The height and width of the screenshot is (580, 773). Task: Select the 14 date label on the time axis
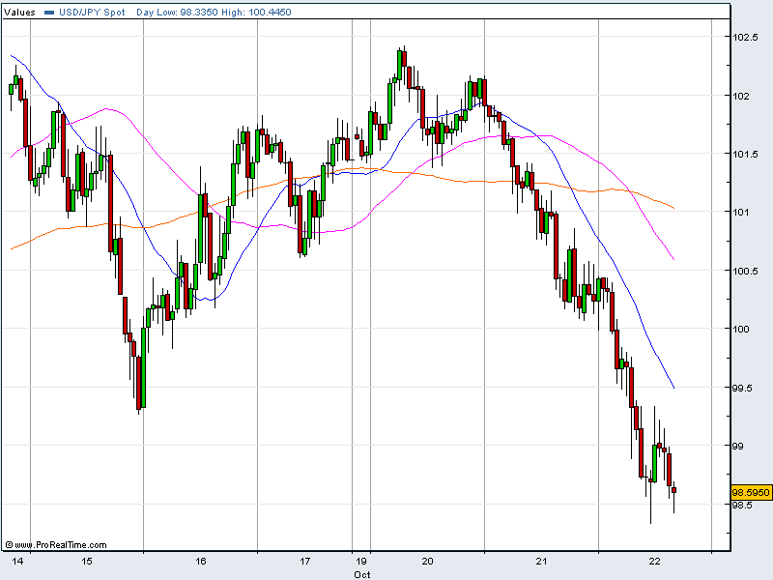click(x=16, y=561)
